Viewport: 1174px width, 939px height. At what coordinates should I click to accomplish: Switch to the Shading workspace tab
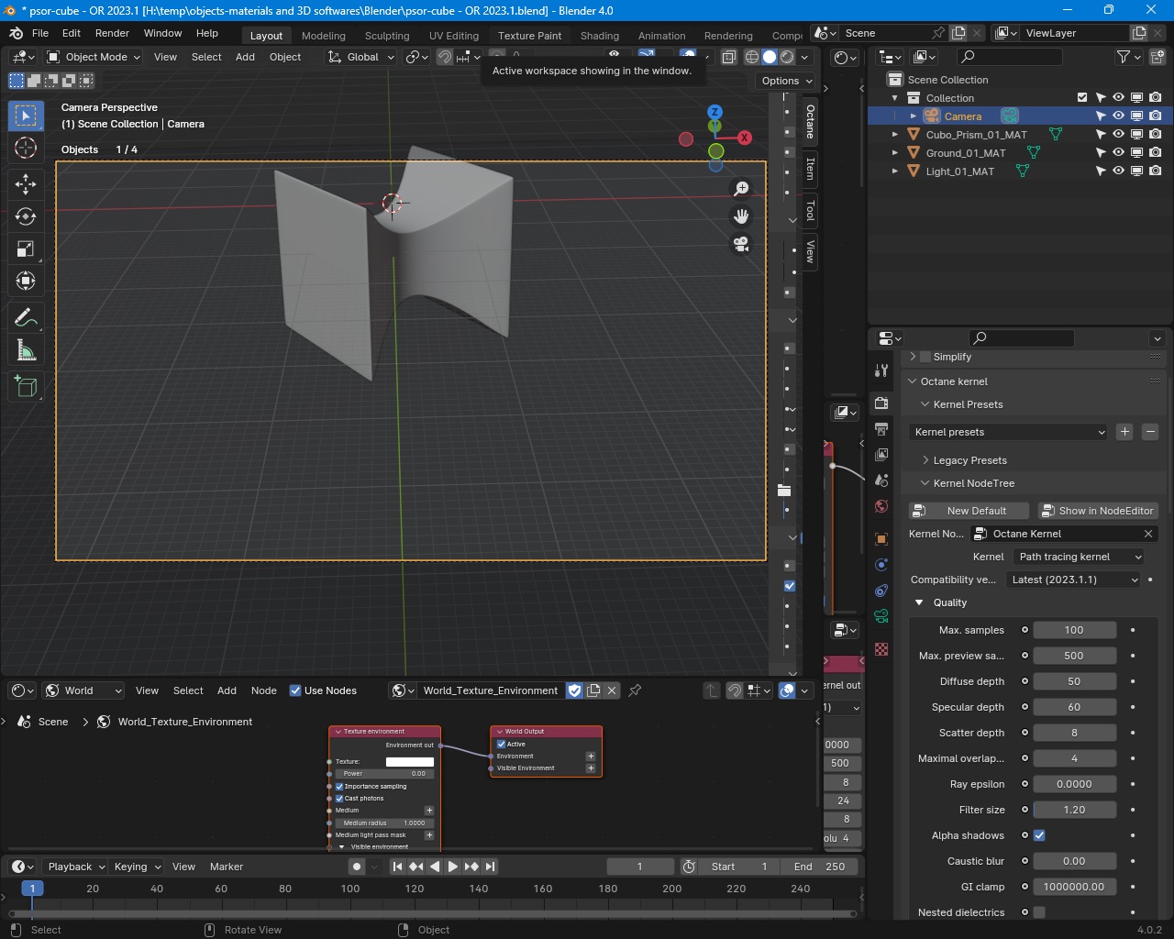[599, 36]
